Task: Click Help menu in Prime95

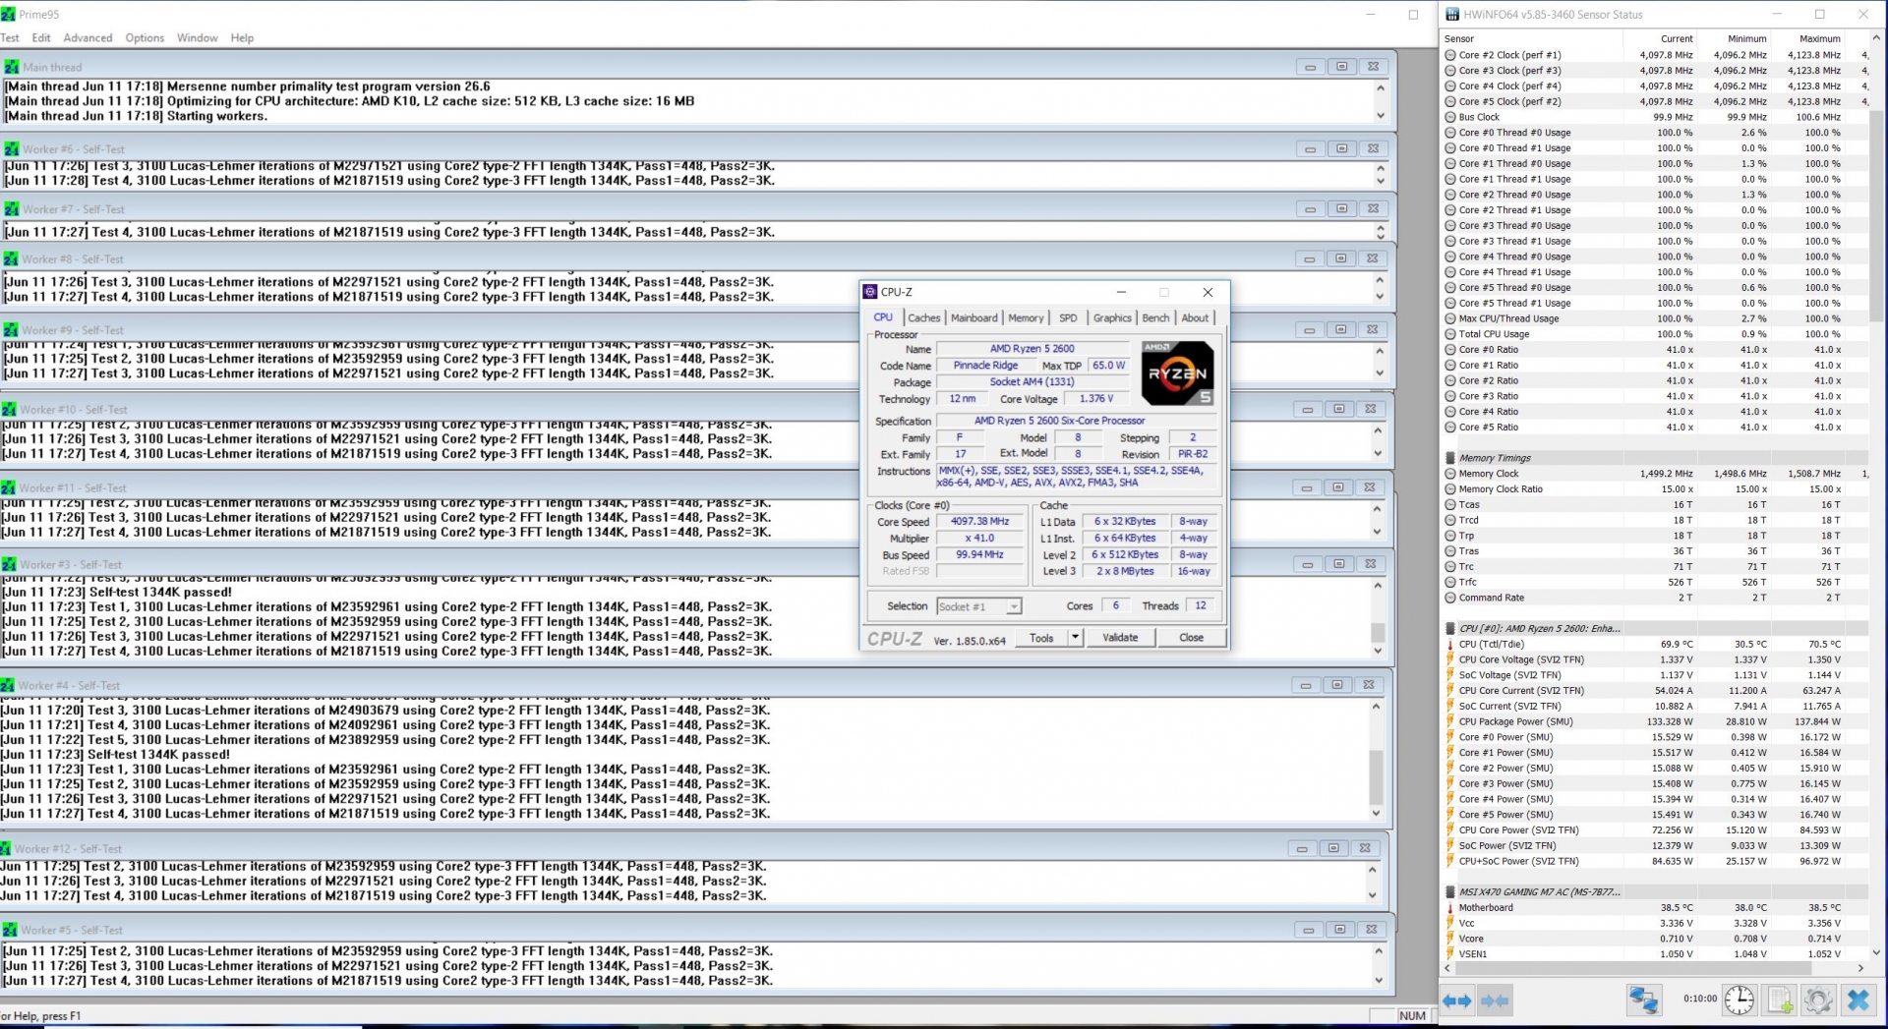Action: tap(242, 37)
